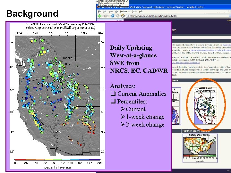Follow the NASA Seasonal-to-Interannual Prediction link
Screen dimensions: 231x173
[x=210, y=50]
